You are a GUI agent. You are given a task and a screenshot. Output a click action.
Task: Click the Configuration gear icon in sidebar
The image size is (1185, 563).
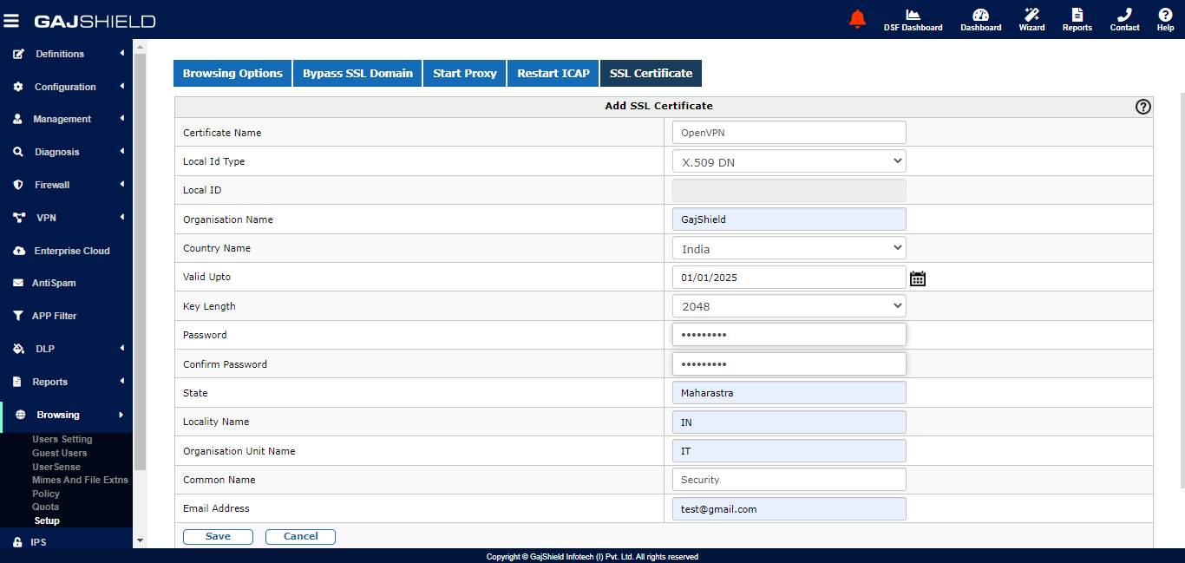[x=18, y=87]
